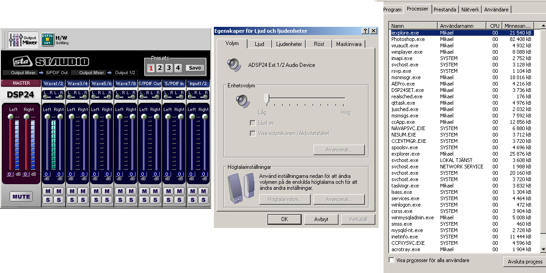Screen dimensions: 546x273
Task: Mute the right channel of Wave7/8
Action: coord(131,191)
